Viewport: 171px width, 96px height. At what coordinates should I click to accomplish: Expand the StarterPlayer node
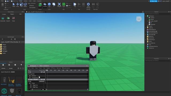(x=146, y=40)
